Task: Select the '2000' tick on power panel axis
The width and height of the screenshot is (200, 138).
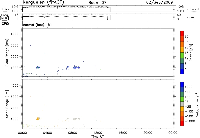Action: click(x=14, y=56)
